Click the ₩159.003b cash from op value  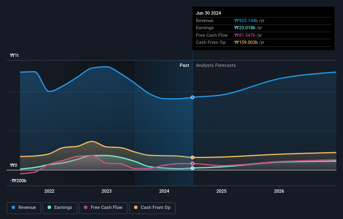(x=246, y=43)
